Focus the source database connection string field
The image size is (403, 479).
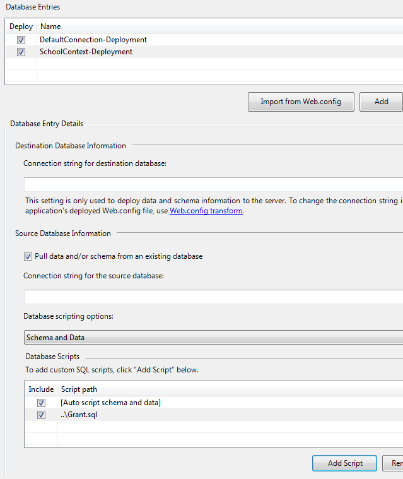pyautogui.click(x=213, y=297)
